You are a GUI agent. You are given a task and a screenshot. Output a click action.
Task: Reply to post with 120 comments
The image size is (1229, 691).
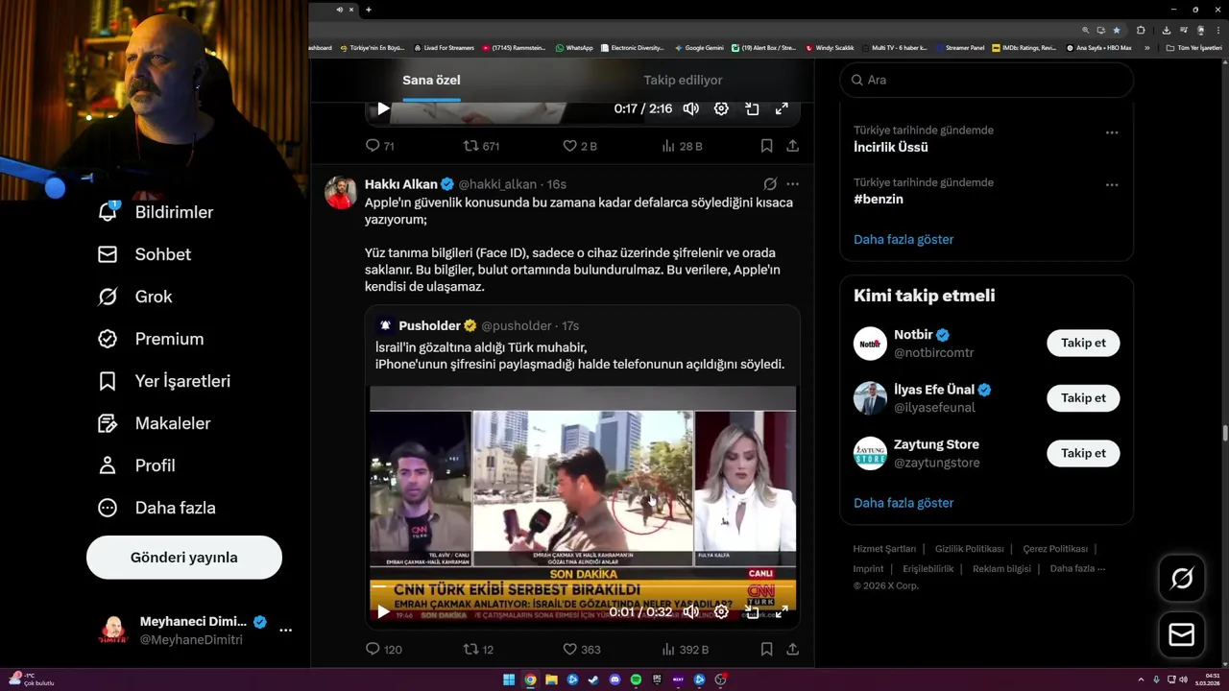click(384, 650)
